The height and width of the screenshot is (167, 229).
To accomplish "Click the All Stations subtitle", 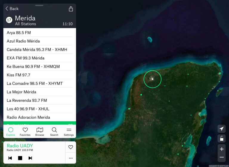I will pyautogui.click(x=26, y=24).
